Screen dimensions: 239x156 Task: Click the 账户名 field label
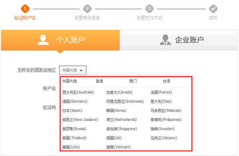pos(49,89)
